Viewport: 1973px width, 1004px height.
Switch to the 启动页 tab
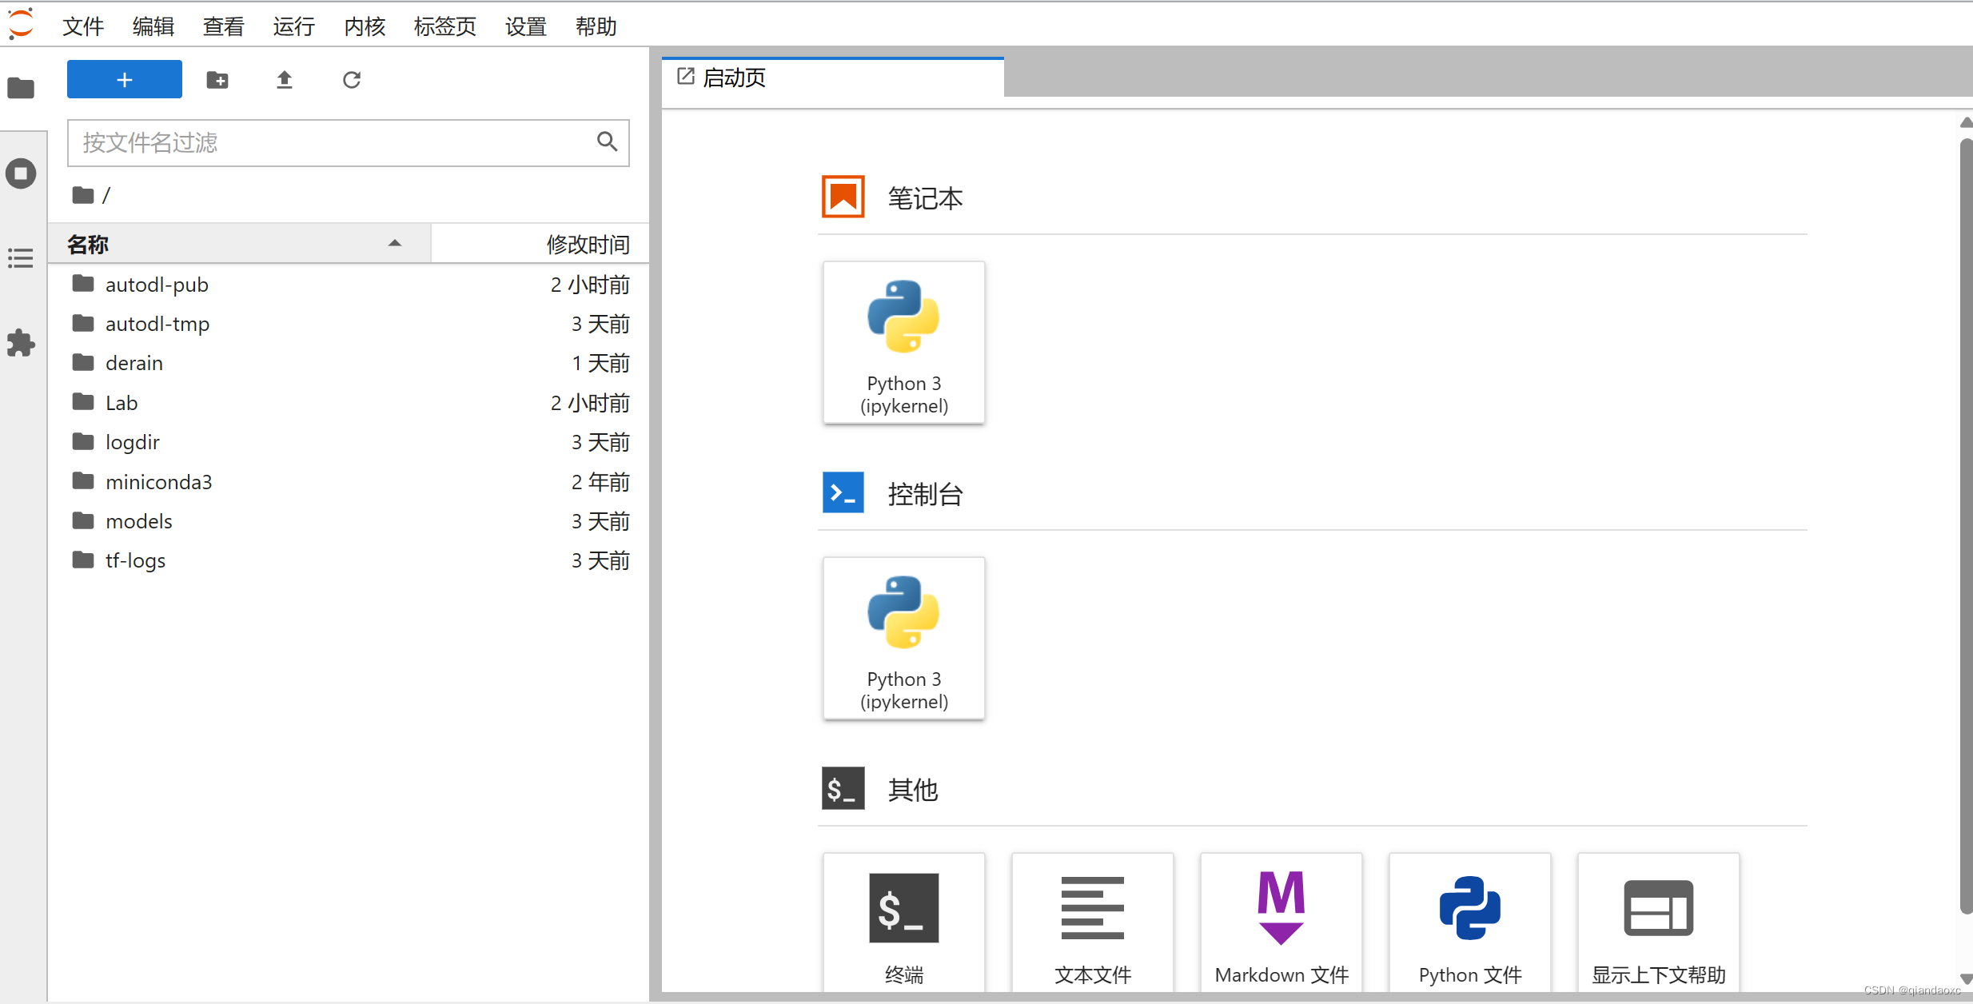(x=833, y=78)
